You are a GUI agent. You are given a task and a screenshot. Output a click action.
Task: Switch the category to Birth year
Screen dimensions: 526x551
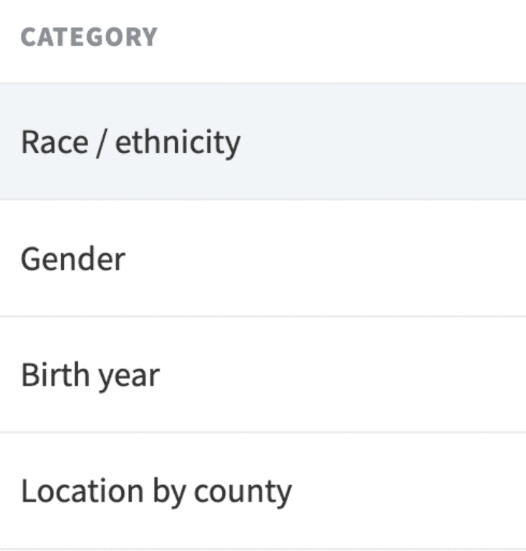[x=263, y=374]
